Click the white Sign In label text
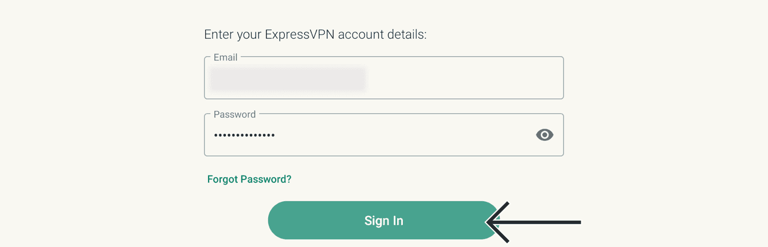Image resolution: width=768 pixels, height=247 pixels. pyautogui.click(x=384, y=221)
